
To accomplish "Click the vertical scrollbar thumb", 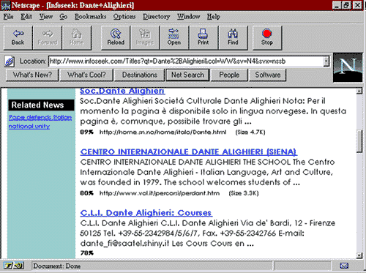I will pos(359,141).
